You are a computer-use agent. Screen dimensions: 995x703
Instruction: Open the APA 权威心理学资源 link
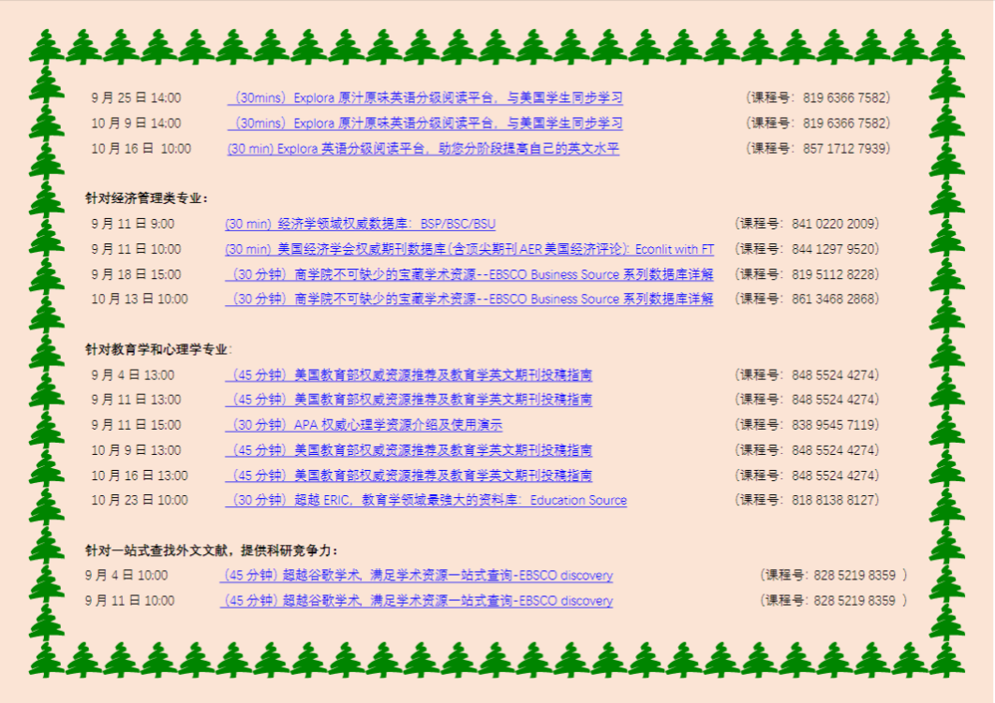(x=364, y=425)
